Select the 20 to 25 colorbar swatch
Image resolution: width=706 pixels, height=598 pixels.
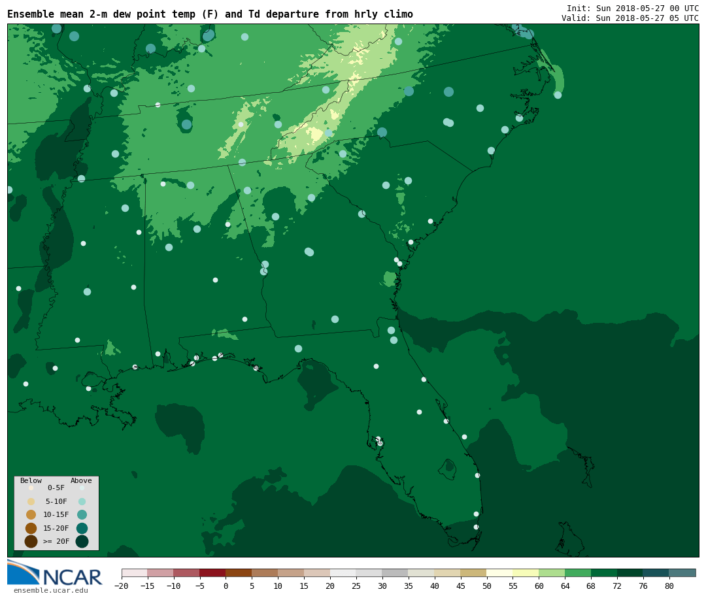[x=344, y=573]
